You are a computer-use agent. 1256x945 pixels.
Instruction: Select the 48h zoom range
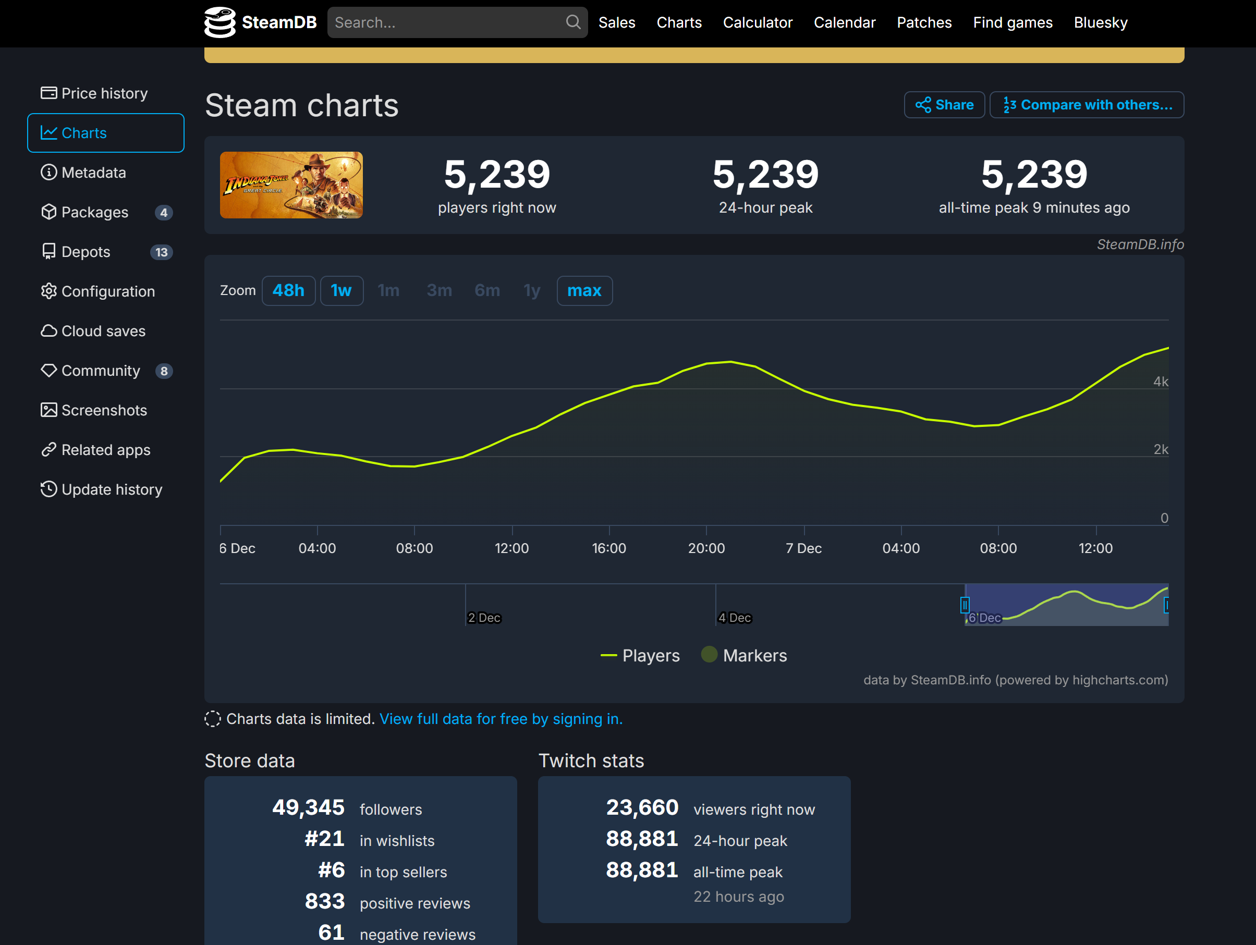pyautogui.click(x=288, y=291)
